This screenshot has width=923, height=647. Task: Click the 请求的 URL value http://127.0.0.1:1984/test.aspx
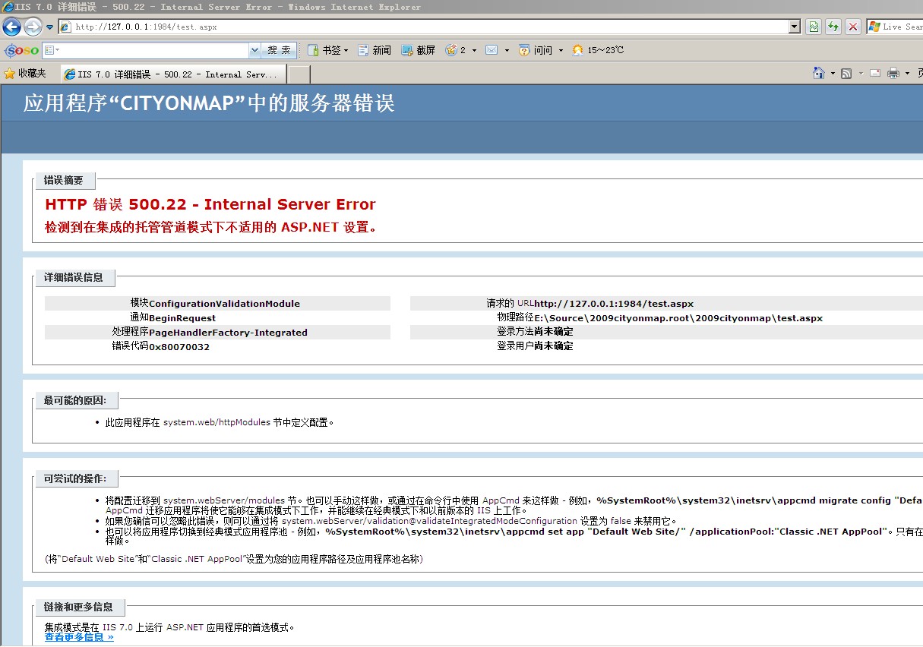pos(614,304)
